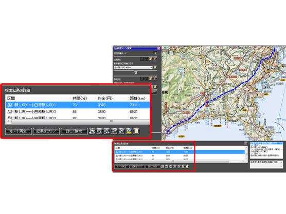The height and width of the screenshot is (214, 286).
Task: Click second toolbar icon after enlarged 詳しく検索 button
Action: [x=99, y=131]
